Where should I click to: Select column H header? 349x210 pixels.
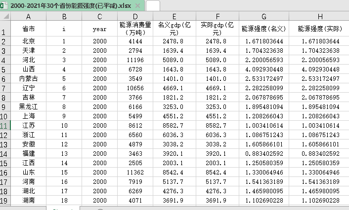(x=320, y=16)
